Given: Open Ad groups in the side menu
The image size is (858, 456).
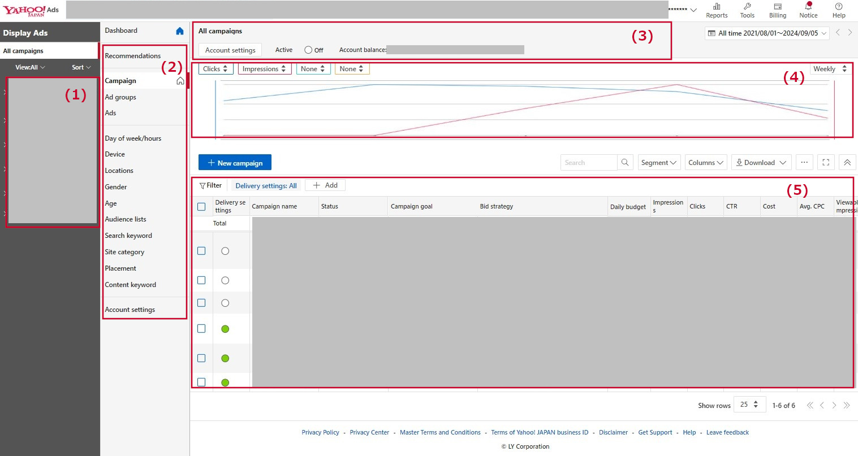Looking at the screenshot, I should coord(120,97).
